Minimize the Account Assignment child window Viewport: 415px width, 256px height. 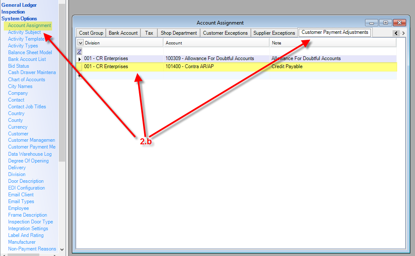[x=371, y=23]
